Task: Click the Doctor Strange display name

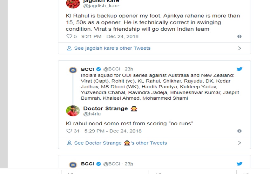Action: coord(105,109)
